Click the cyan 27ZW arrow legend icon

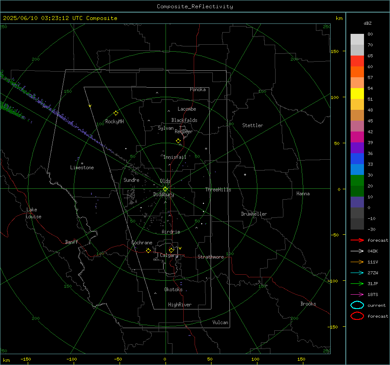(357, 273)
